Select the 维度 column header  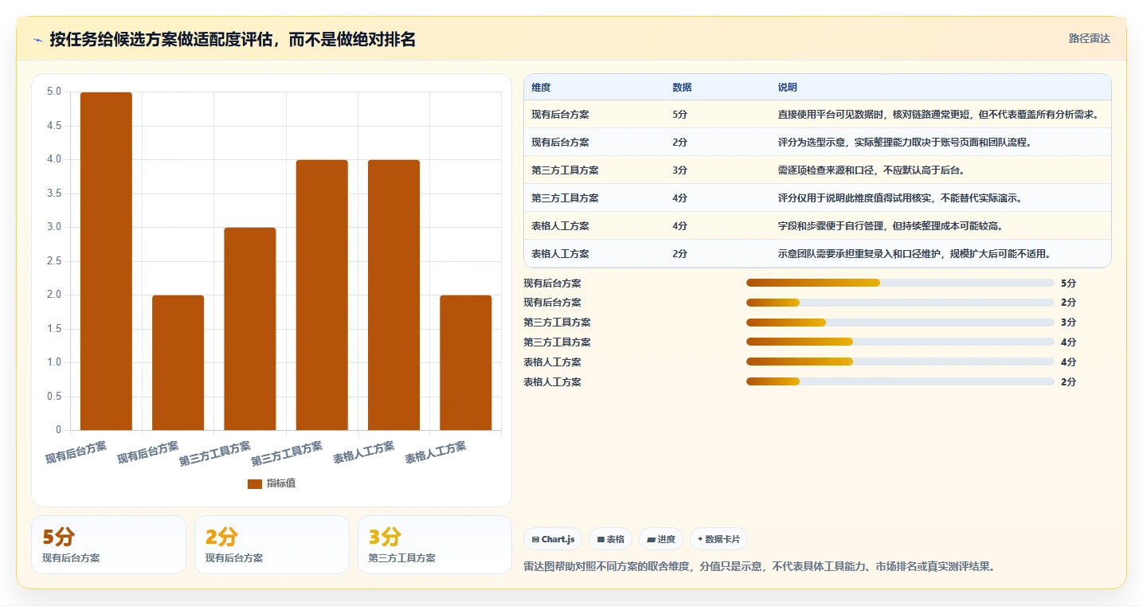pyautogui.click(x=541, y=88)
